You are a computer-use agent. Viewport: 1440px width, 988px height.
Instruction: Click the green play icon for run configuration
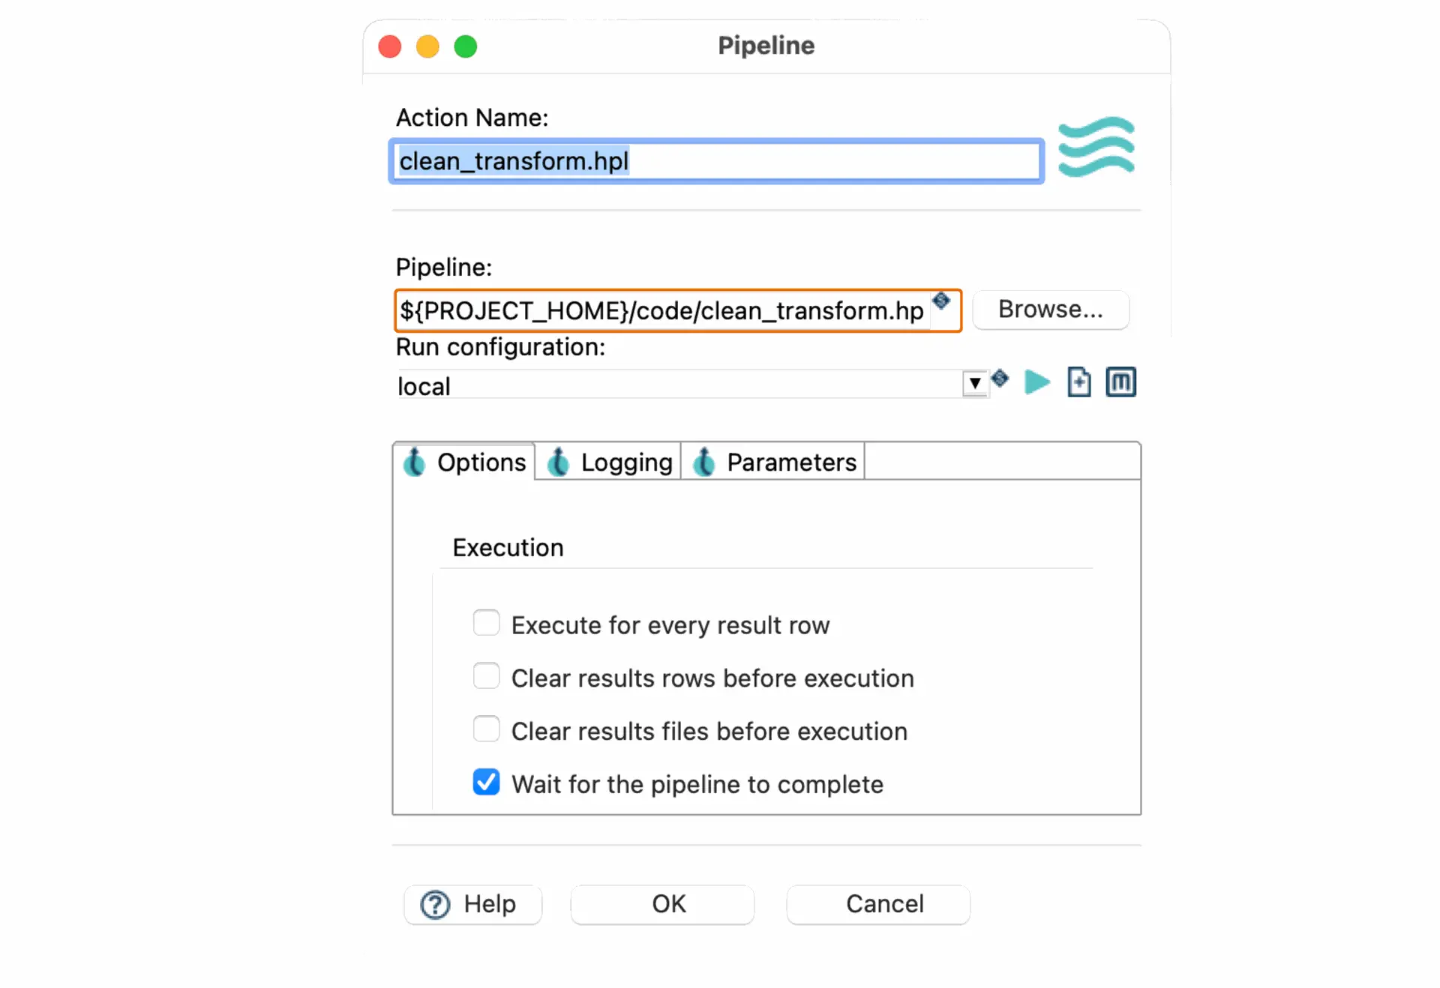[1037, 382]
